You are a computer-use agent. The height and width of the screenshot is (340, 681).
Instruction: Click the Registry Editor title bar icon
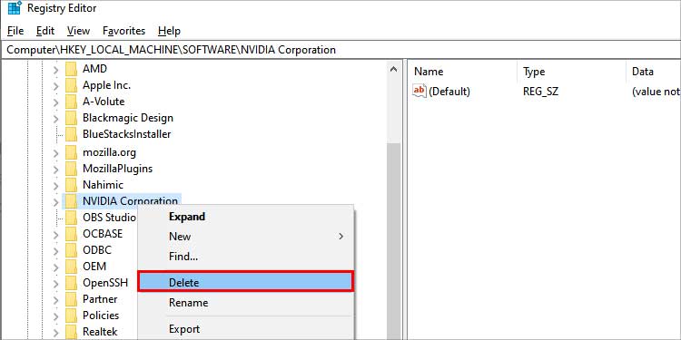pyautogui.click(x=15, y=8)
